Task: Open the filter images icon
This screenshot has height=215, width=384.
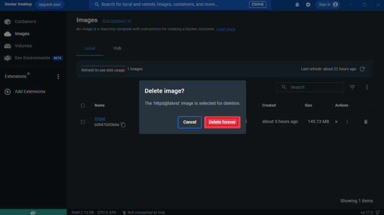Action: (x=352, y=87)
